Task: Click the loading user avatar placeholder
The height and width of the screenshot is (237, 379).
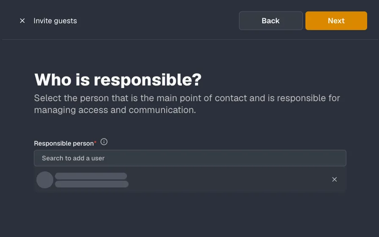Action: (45, 180)
